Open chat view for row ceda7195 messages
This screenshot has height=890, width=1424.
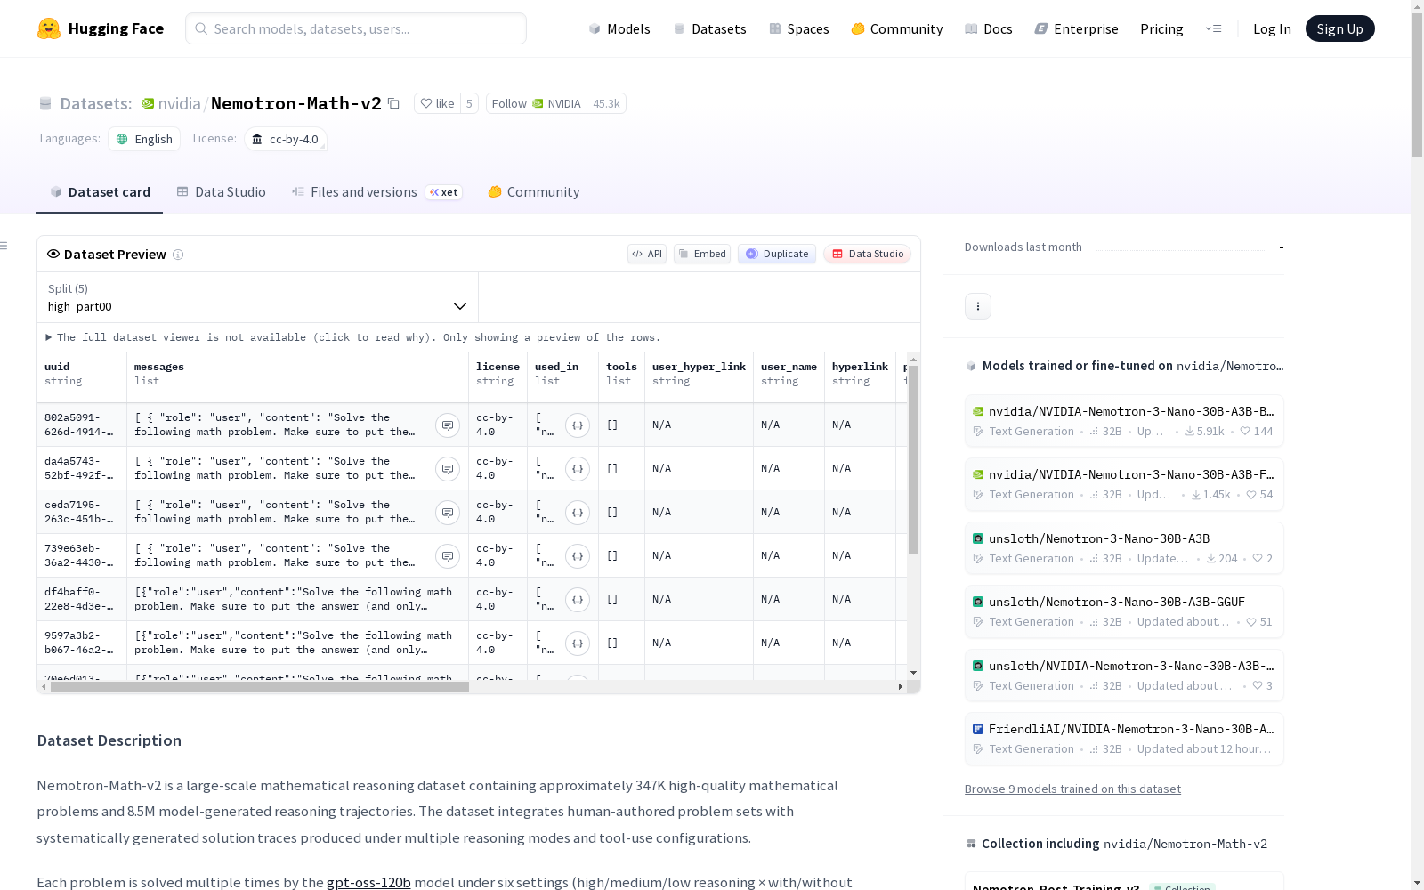448,513
